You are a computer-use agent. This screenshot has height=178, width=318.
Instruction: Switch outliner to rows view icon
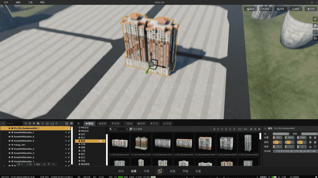(71, 123)
